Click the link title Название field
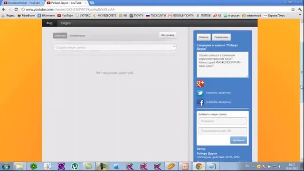 pos(223,121)
